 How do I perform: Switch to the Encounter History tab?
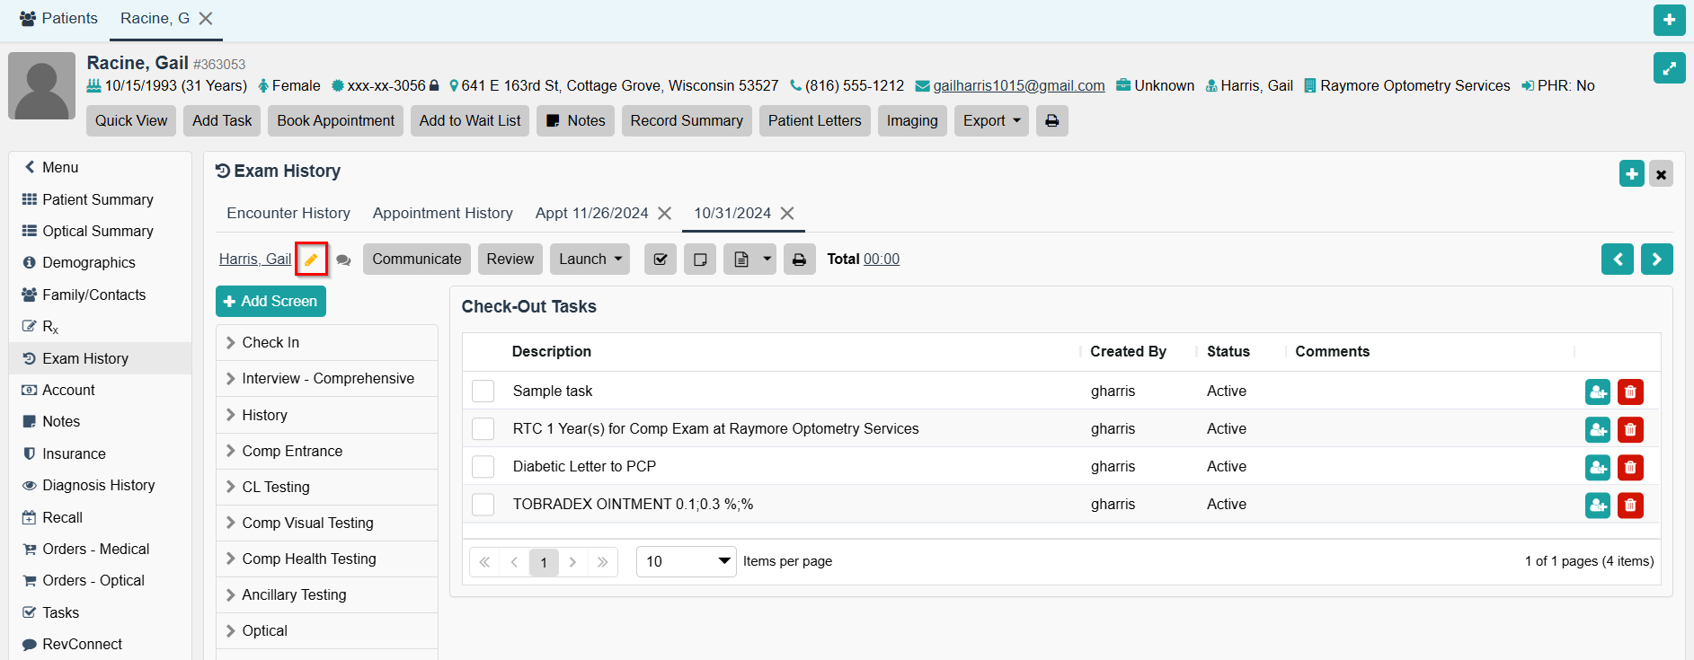click(288, 213)
